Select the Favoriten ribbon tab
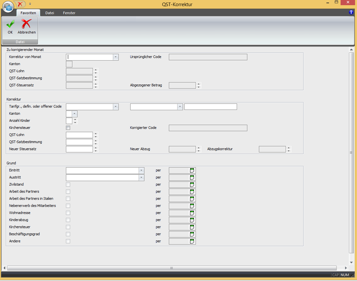The image size is (357, 281). pos(28,13)
